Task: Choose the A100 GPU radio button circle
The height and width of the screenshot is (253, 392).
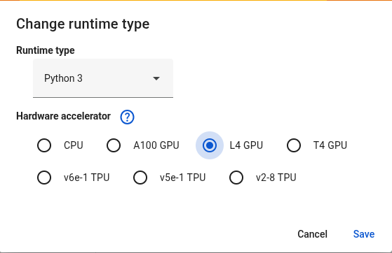Action: (114, 145)
